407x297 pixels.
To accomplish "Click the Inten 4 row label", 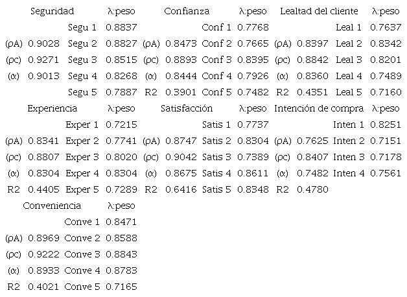I will click(349, 173).
